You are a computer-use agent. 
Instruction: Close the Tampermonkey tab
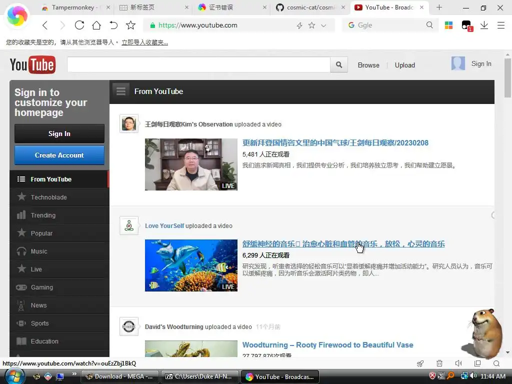pyautogui.click(x=108, y=7)
